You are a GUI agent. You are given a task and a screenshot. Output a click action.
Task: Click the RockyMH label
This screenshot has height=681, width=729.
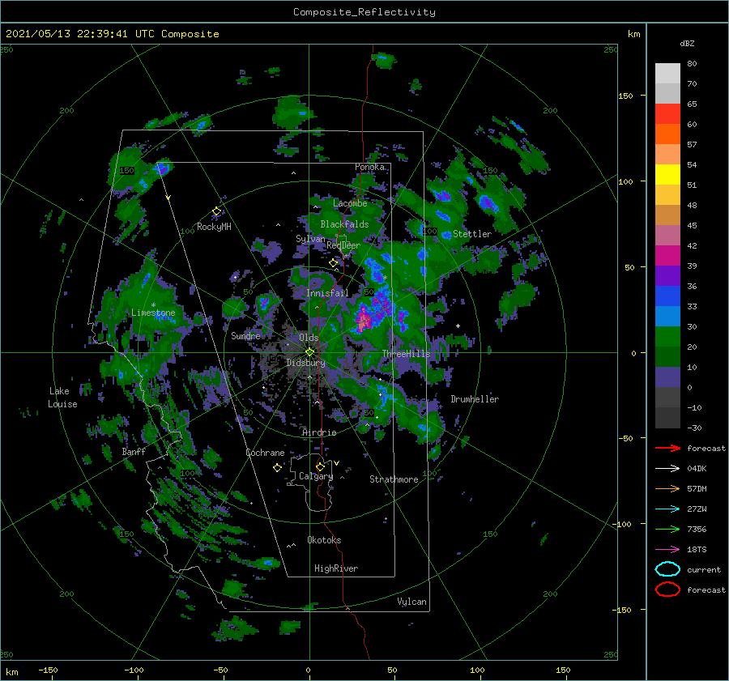point(214,227)
